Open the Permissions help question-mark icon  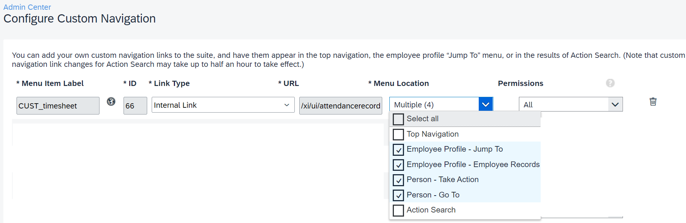pos(610,83)
